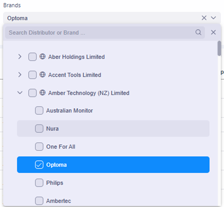
Task: Choose the Philips brand entry
Action: tap(55, 183)
